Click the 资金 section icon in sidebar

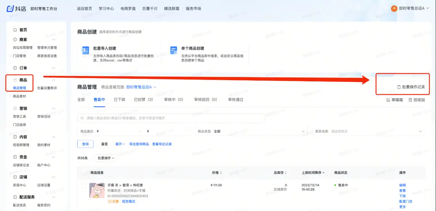tap(15, 157)
